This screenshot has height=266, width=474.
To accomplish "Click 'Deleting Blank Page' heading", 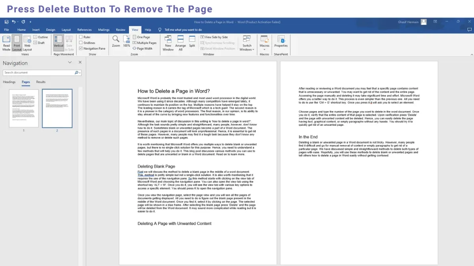I will (156, 166).
